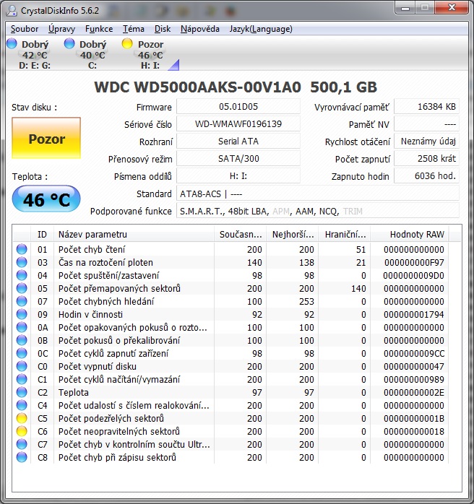Click status icon for Počet cyklů zapnutí zařízení
The height and width of the screenshot is (504, 474).
22,353
